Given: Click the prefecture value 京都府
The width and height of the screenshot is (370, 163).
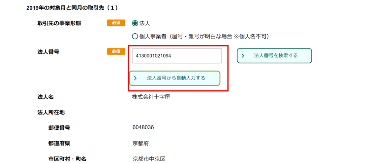Looking at the screenshot, I should coord(141,143).
